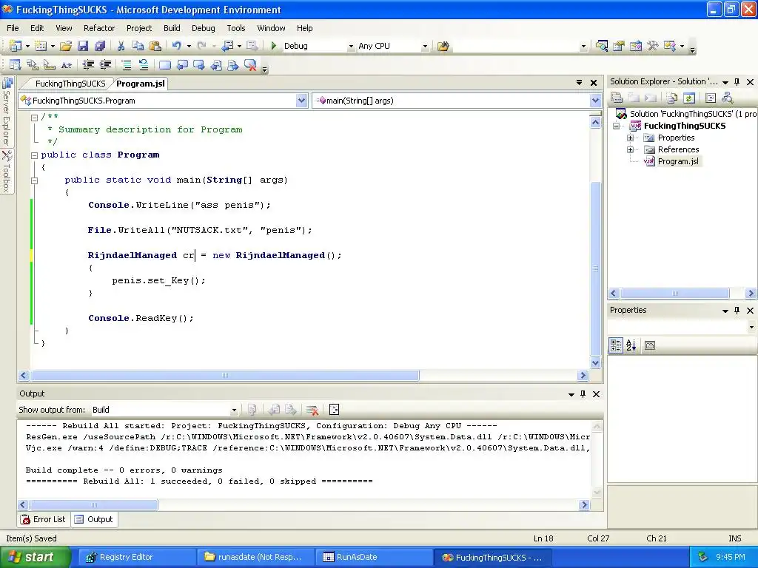Click the Find in Files binoculars icon
Image resolution: width=758 pixels, height=568 pixels.
click(443, 46)
